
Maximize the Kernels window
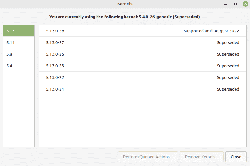[x=235, y=4]
